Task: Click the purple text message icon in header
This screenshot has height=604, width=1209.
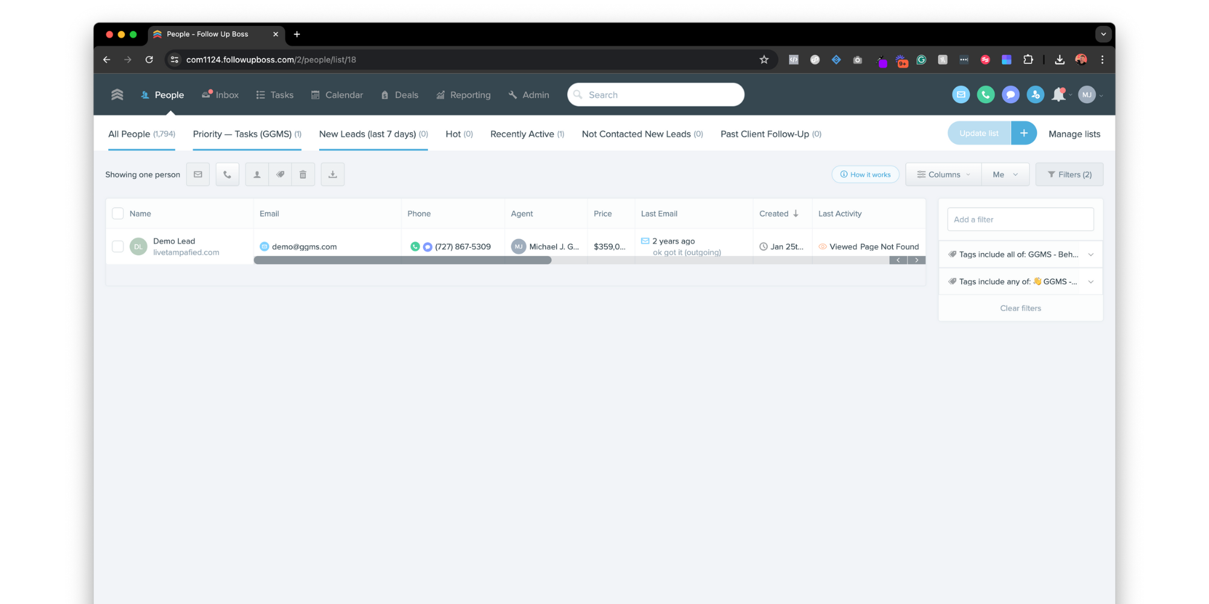Action: point(1011,95)
